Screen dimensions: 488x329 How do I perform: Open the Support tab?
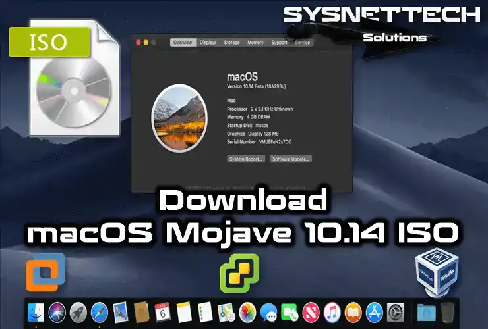click(279, 43)
